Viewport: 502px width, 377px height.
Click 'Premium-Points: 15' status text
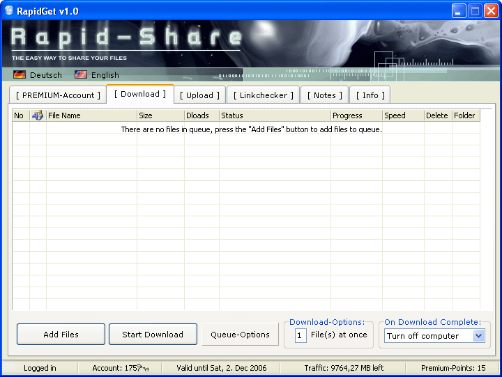[x=453, y=368]
